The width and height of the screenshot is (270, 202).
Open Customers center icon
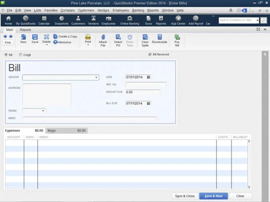pyautogui.click(x=78, y=20)
